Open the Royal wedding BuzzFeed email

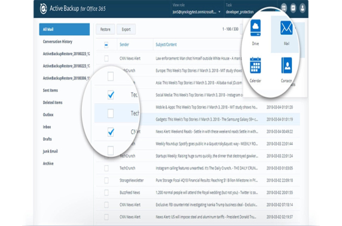coord(206,193)
